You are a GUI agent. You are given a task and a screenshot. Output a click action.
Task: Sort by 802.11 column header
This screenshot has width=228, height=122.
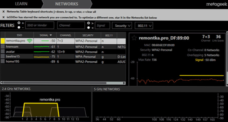(x=109, y=35)
